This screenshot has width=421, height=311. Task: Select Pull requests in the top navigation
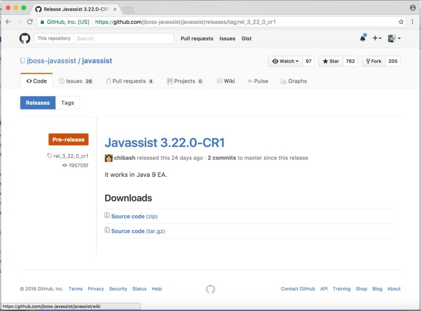[x=196, y=38]
